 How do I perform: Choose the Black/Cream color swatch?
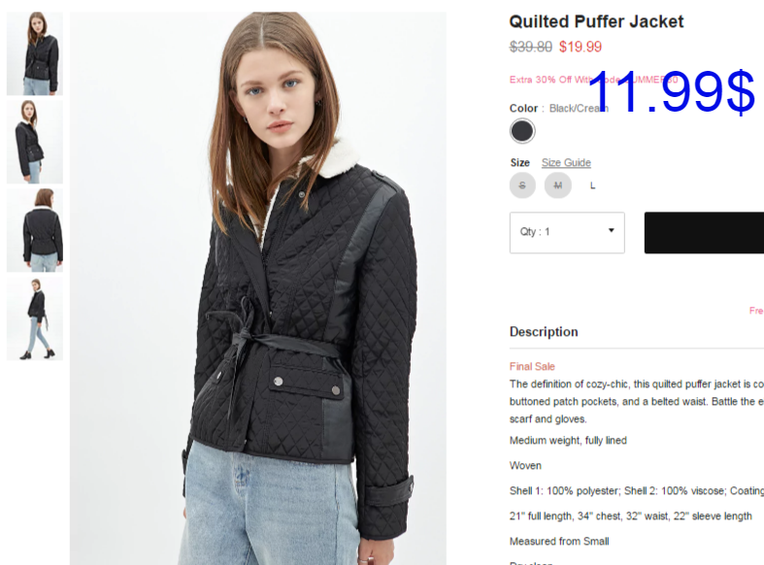(x=522, y=131)
